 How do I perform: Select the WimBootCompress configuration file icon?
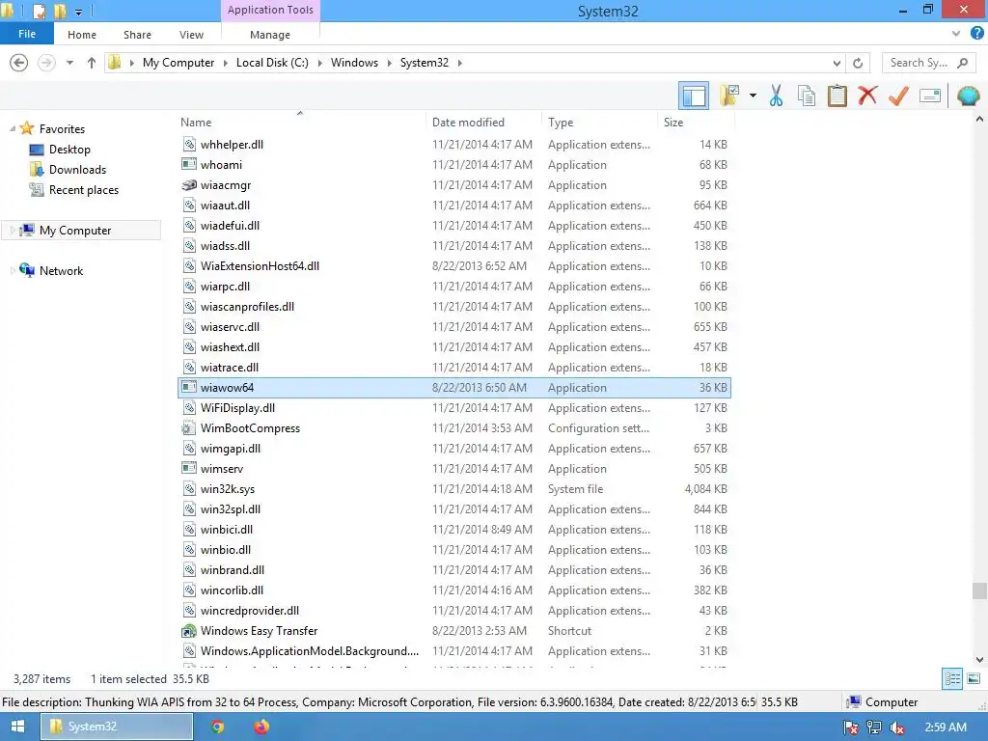click(x=189, y=428)
